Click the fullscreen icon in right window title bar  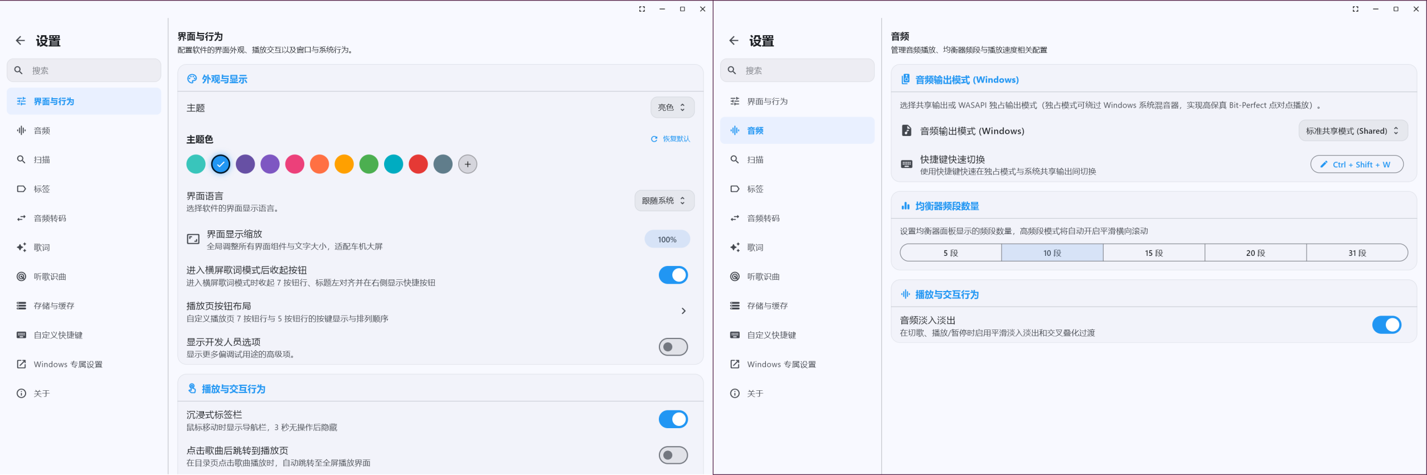click(1355, 9)
